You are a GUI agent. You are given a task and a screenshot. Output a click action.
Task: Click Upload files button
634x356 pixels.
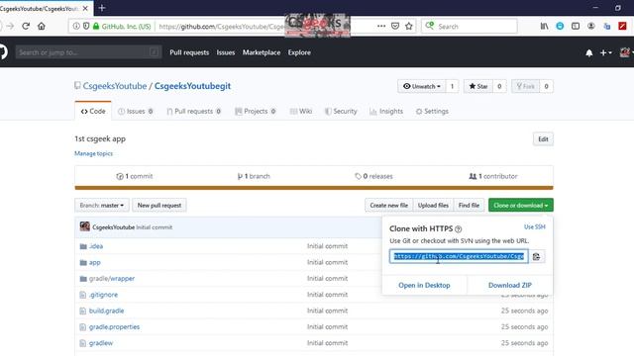[x=433, y=206]
